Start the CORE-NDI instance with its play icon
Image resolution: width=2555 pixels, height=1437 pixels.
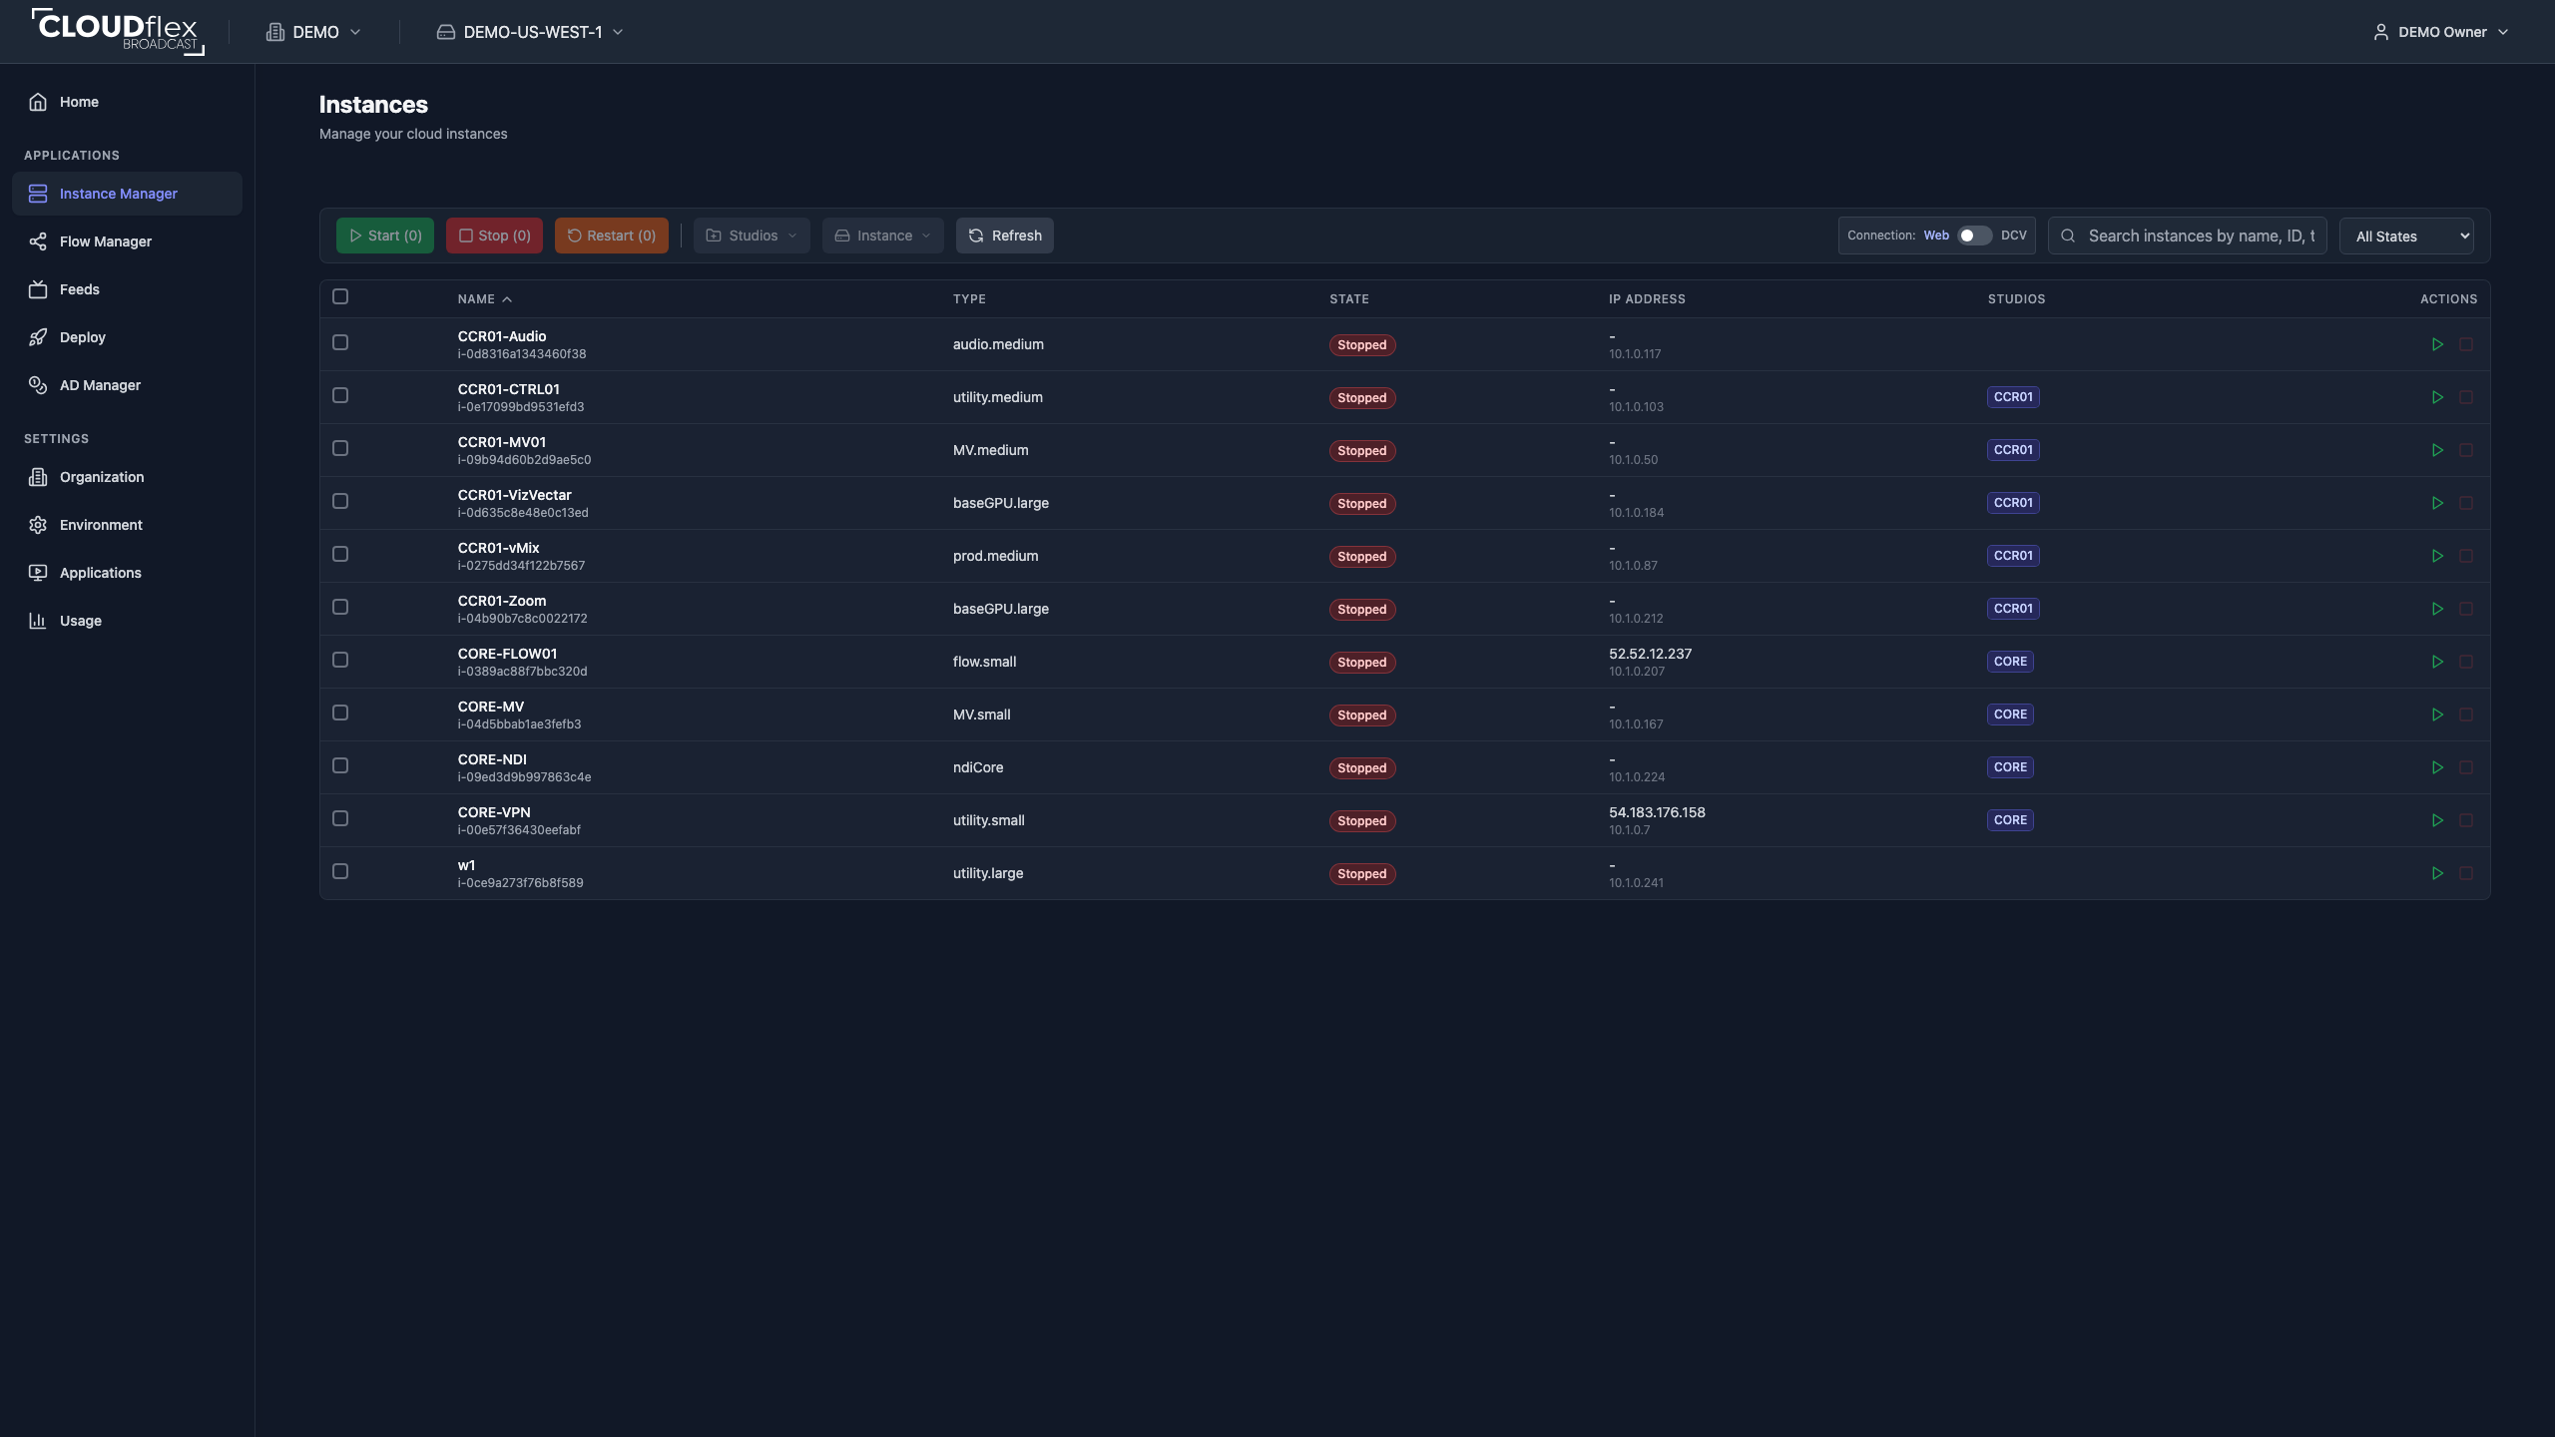pos(2437,767)
